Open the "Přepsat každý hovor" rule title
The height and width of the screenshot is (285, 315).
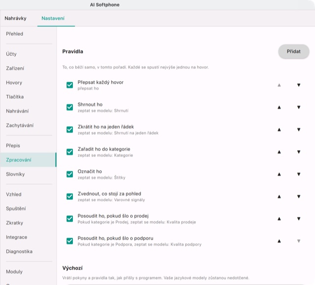coord(100,82)
